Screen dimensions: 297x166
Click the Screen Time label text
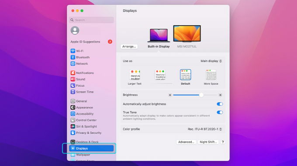coord(85,92)
